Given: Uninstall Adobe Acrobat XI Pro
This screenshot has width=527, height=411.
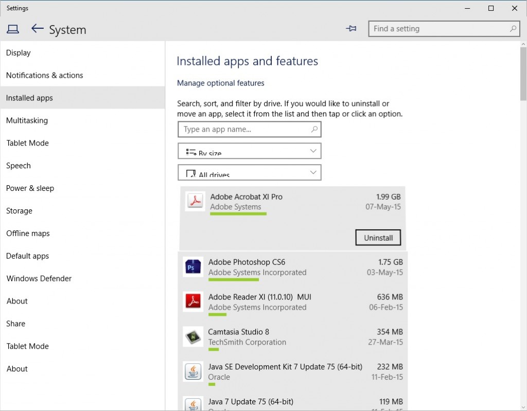Looking at the screenshot, I should coord(378,238).
